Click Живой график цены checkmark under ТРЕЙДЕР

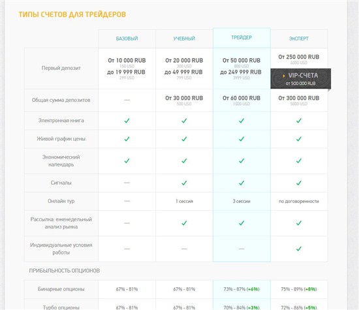pyautogui.click(x=242, y=139)
